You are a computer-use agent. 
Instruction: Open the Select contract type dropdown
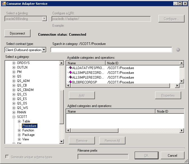point(44,50)
